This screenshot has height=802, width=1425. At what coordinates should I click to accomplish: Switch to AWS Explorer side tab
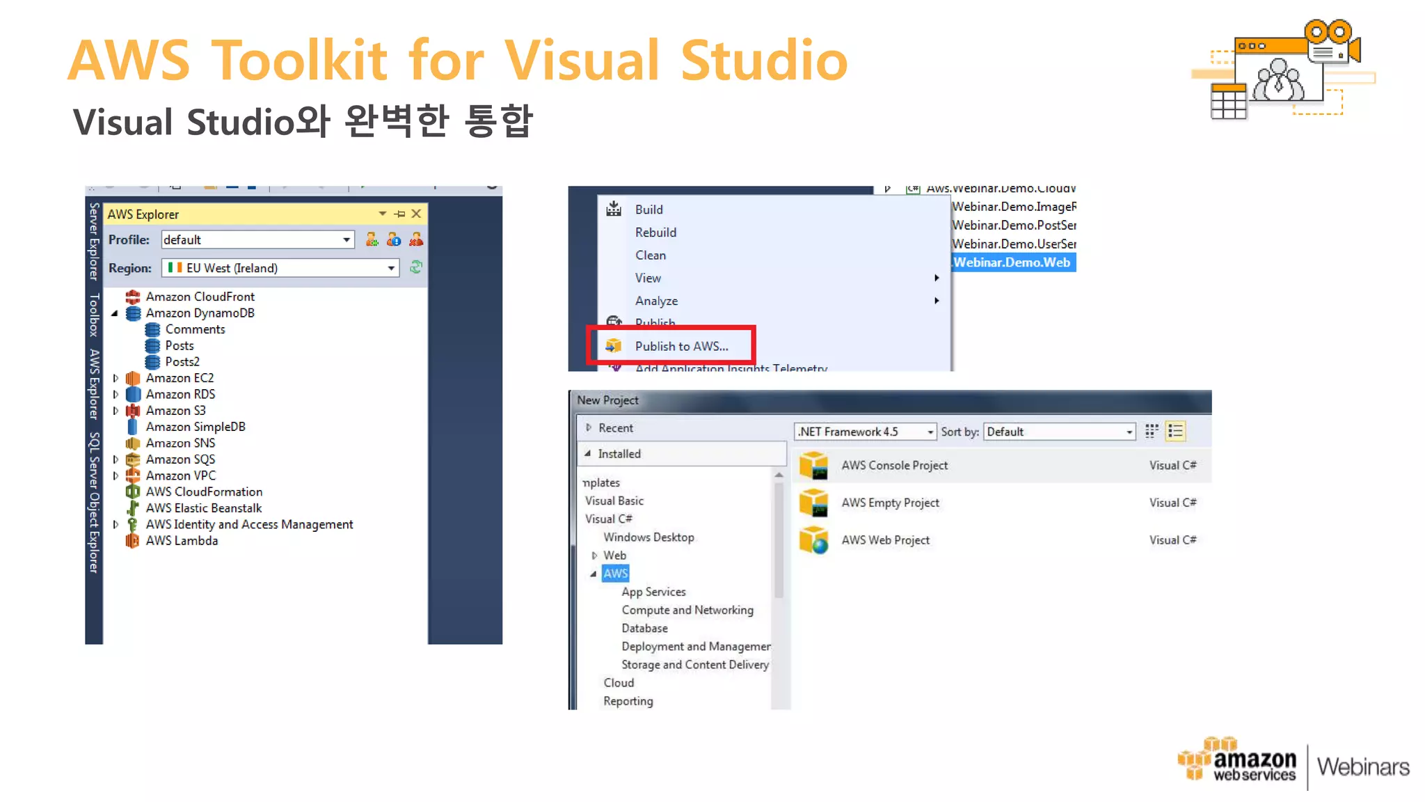(x=94, y=384)
